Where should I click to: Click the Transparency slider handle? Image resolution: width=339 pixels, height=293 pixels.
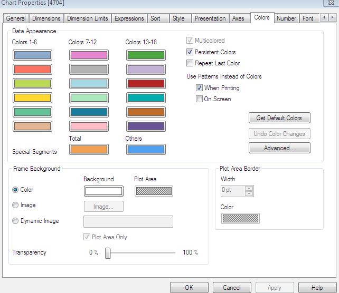(108, 253)
